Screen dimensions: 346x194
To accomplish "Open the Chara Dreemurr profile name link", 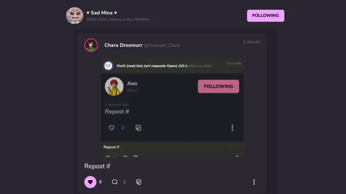I will click(123, 45).
